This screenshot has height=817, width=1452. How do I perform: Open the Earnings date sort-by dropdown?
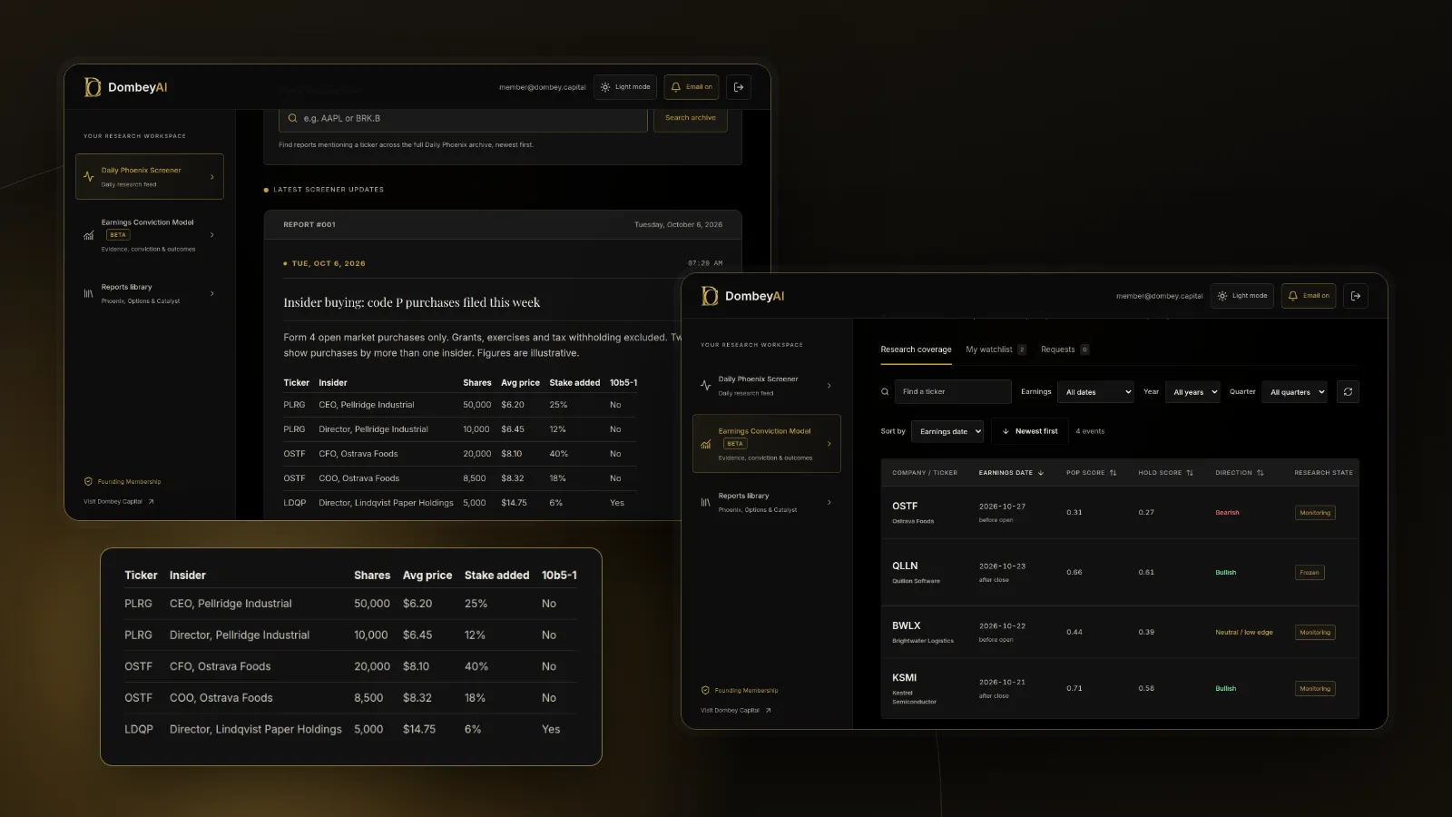(947, 431)
